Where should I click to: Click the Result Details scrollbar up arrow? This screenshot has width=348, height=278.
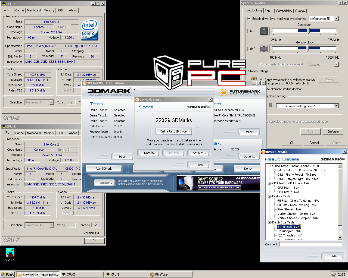coord(340,166)
